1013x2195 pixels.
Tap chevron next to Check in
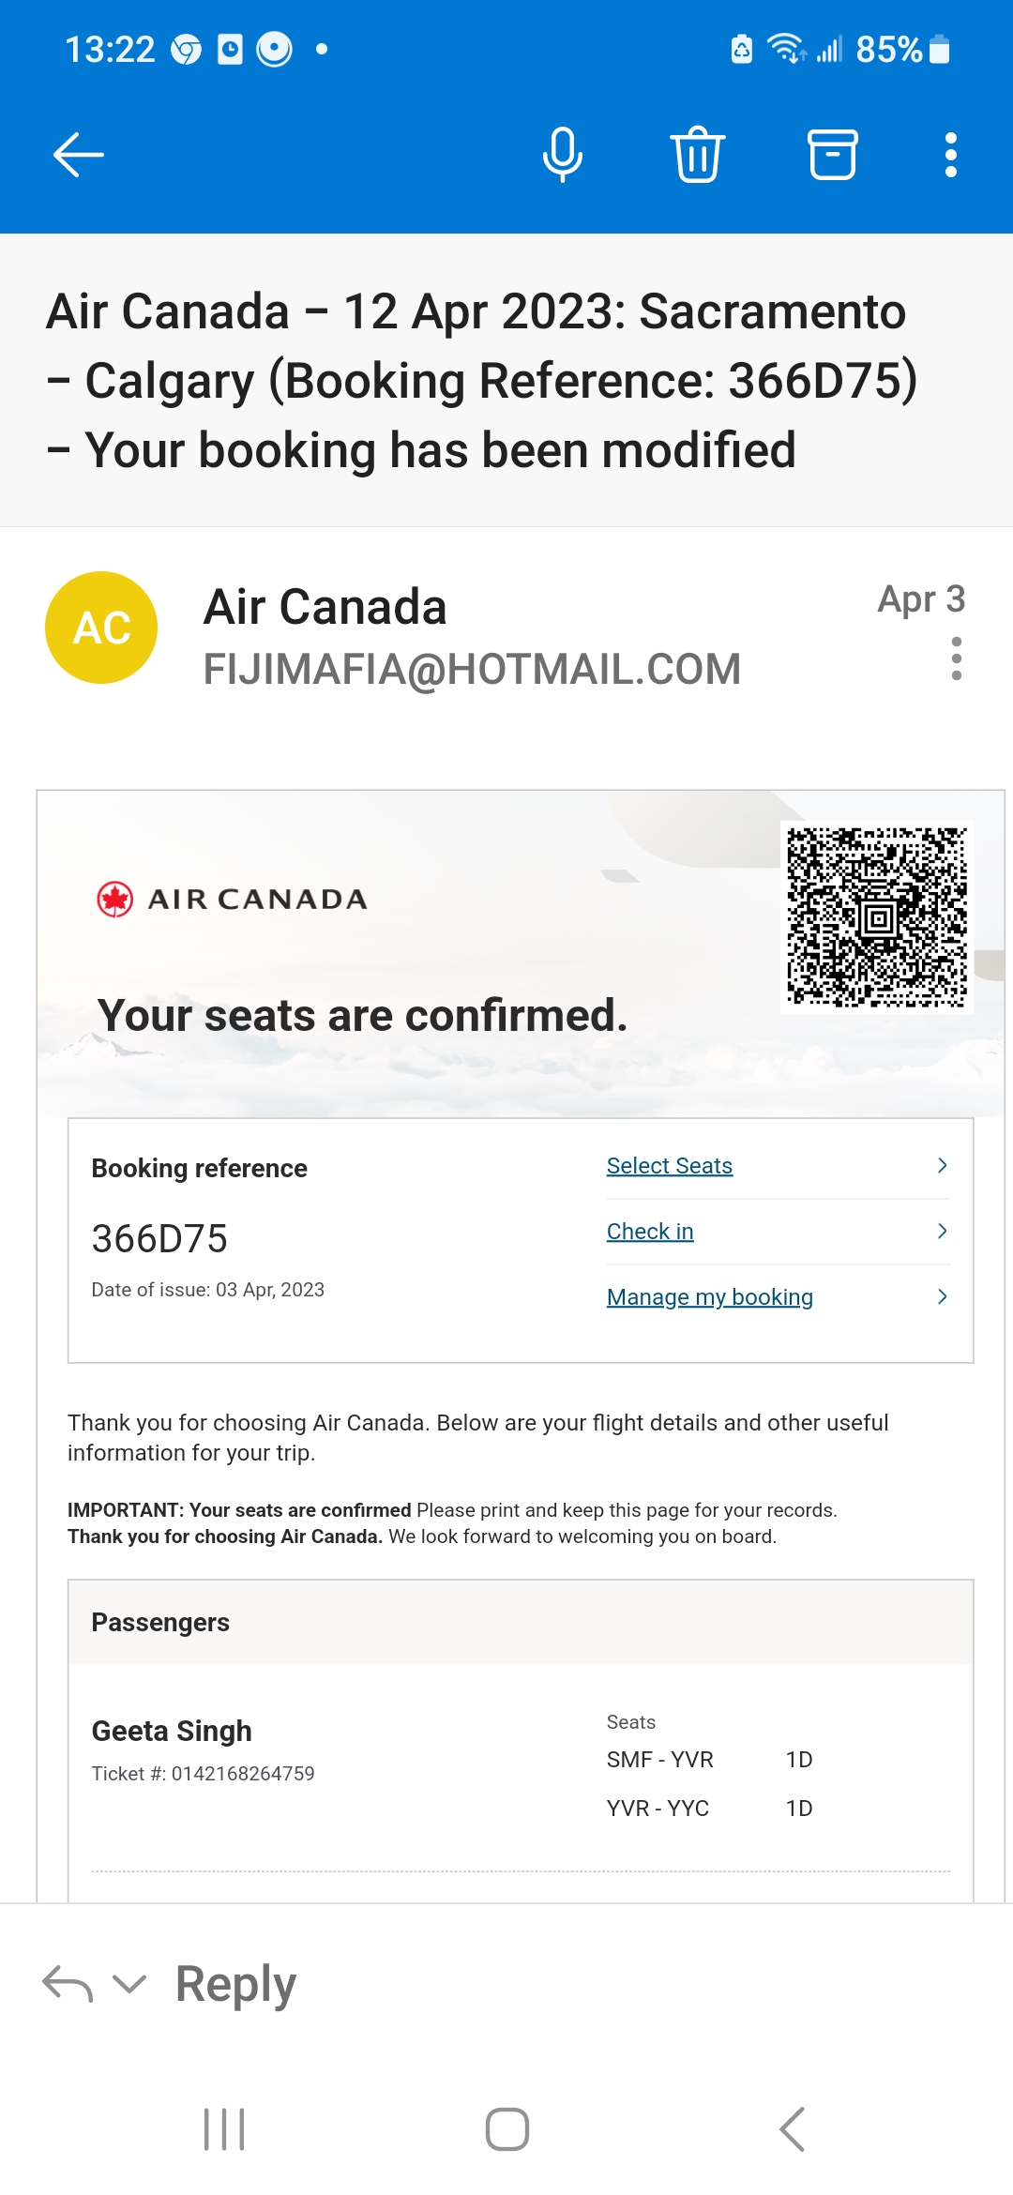(942, 1232)
